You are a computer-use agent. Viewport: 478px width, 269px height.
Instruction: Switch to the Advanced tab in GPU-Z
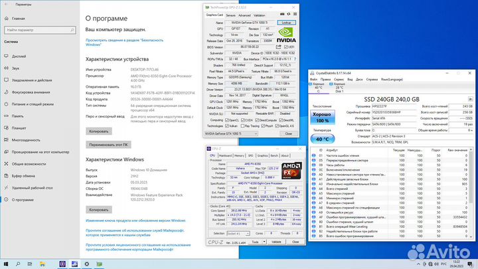pyautogui.click(x=244, y=15)
